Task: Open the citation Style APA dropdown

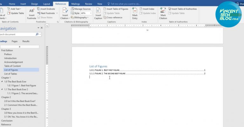Action: coord(91,13)
